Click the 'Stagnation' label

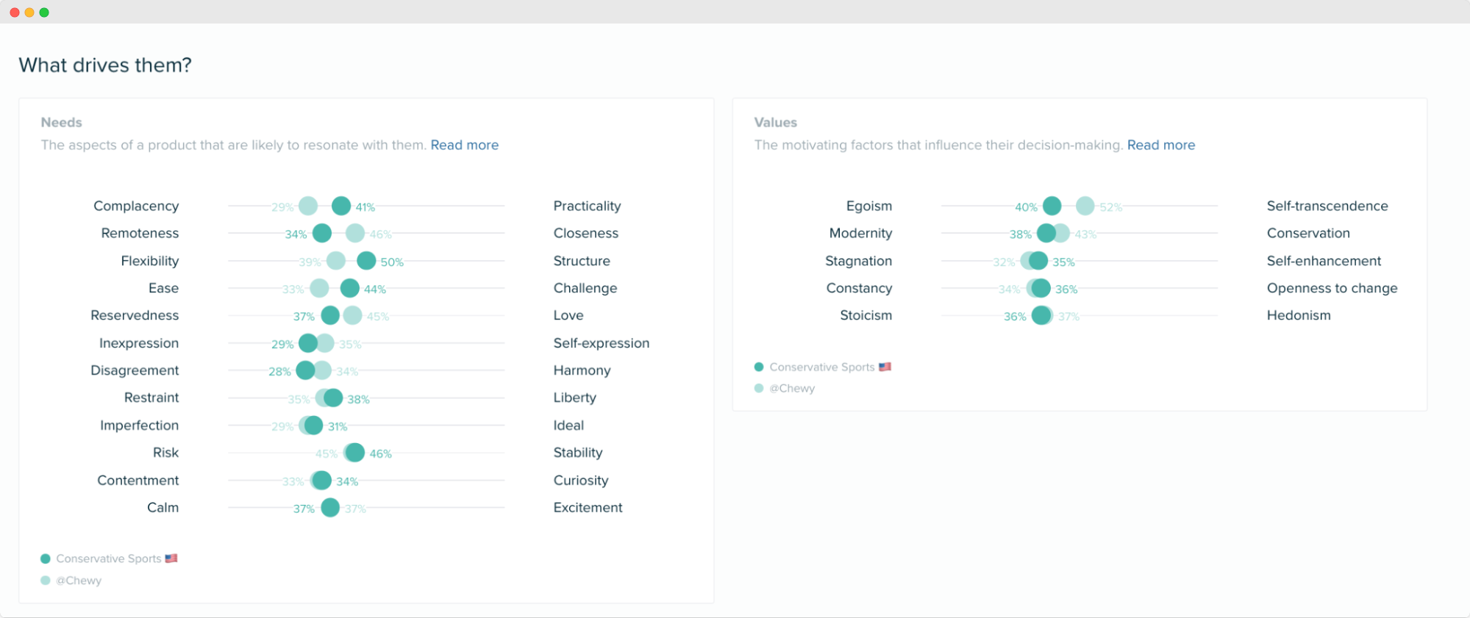858,261
